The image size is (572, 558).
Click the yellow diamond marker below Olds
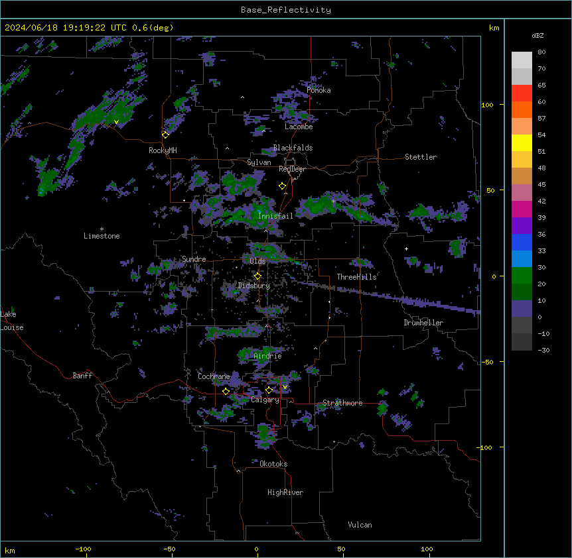(x=257, y=276)
